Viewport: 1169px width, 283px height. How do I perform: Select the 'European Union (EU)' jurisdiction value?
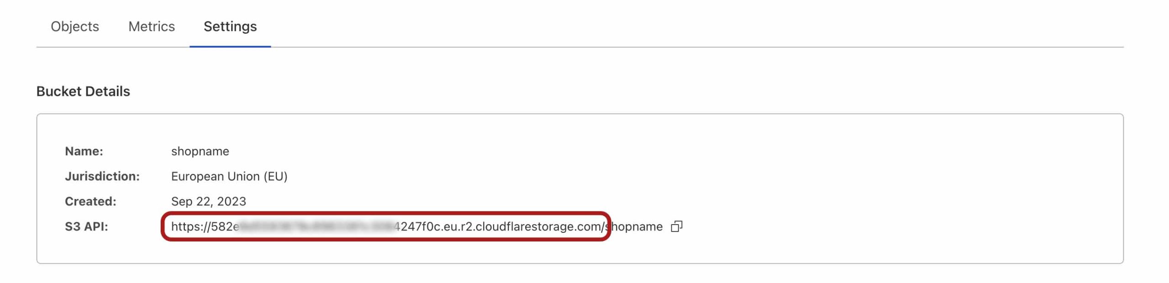[x=229, y=176]
